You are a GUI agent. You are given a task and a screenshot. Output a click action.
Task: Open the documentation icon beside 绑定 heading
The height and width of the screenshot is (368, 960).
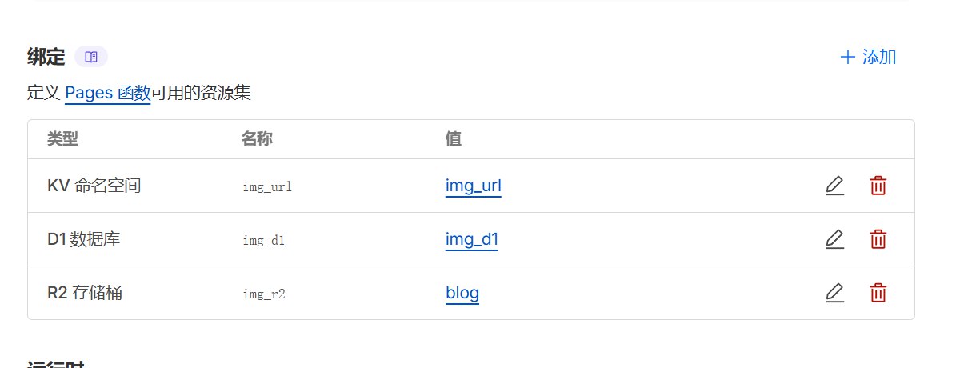[x=91, y=57]
